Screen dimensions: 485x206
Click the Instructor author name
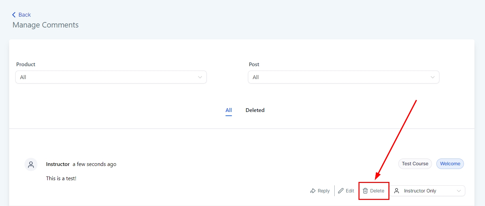coord(58,164)
